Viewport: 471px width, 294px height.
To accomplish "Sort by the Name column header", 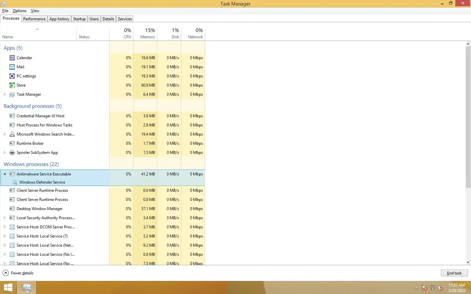I will click(38, 34).
